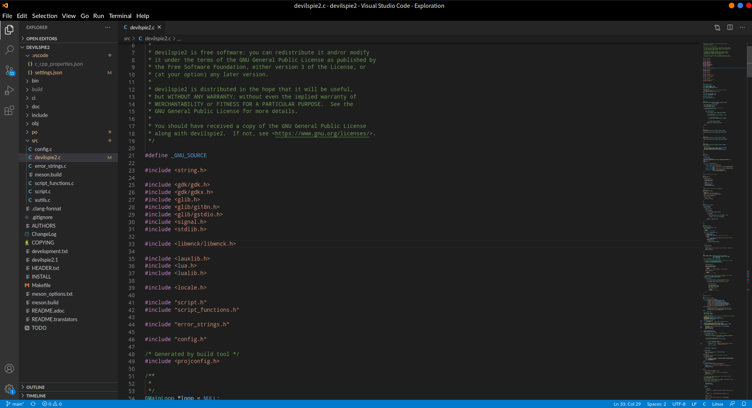Viewport: 752px width, 408px height.
Task: Open the Explorer view in the activity bar
Action: click(9, 30)
